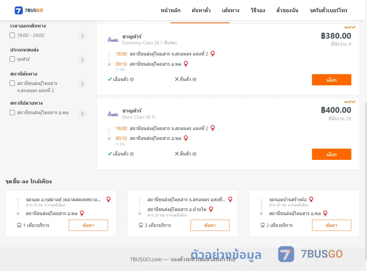Click เวลาออกเดินทาง filter heading

click(28, 26)
